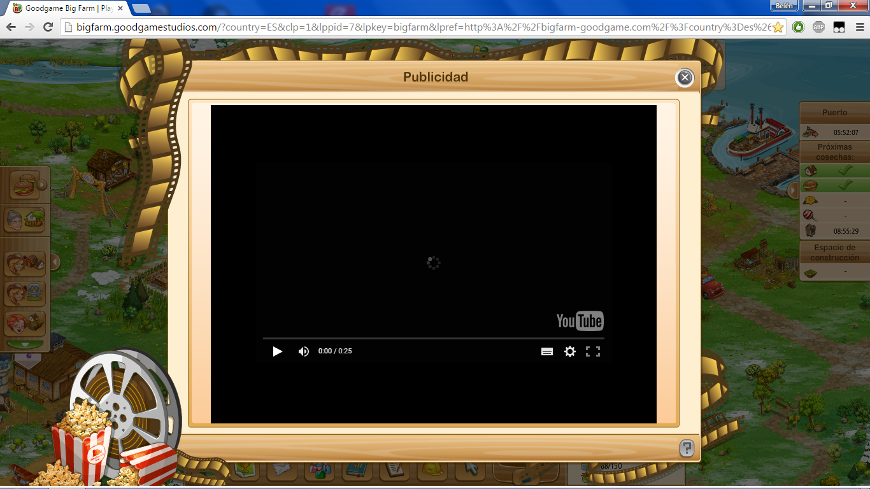Click the house harvest row
Image resolution: width=870 pixels, height=489 pixels.
pos(834,171)
